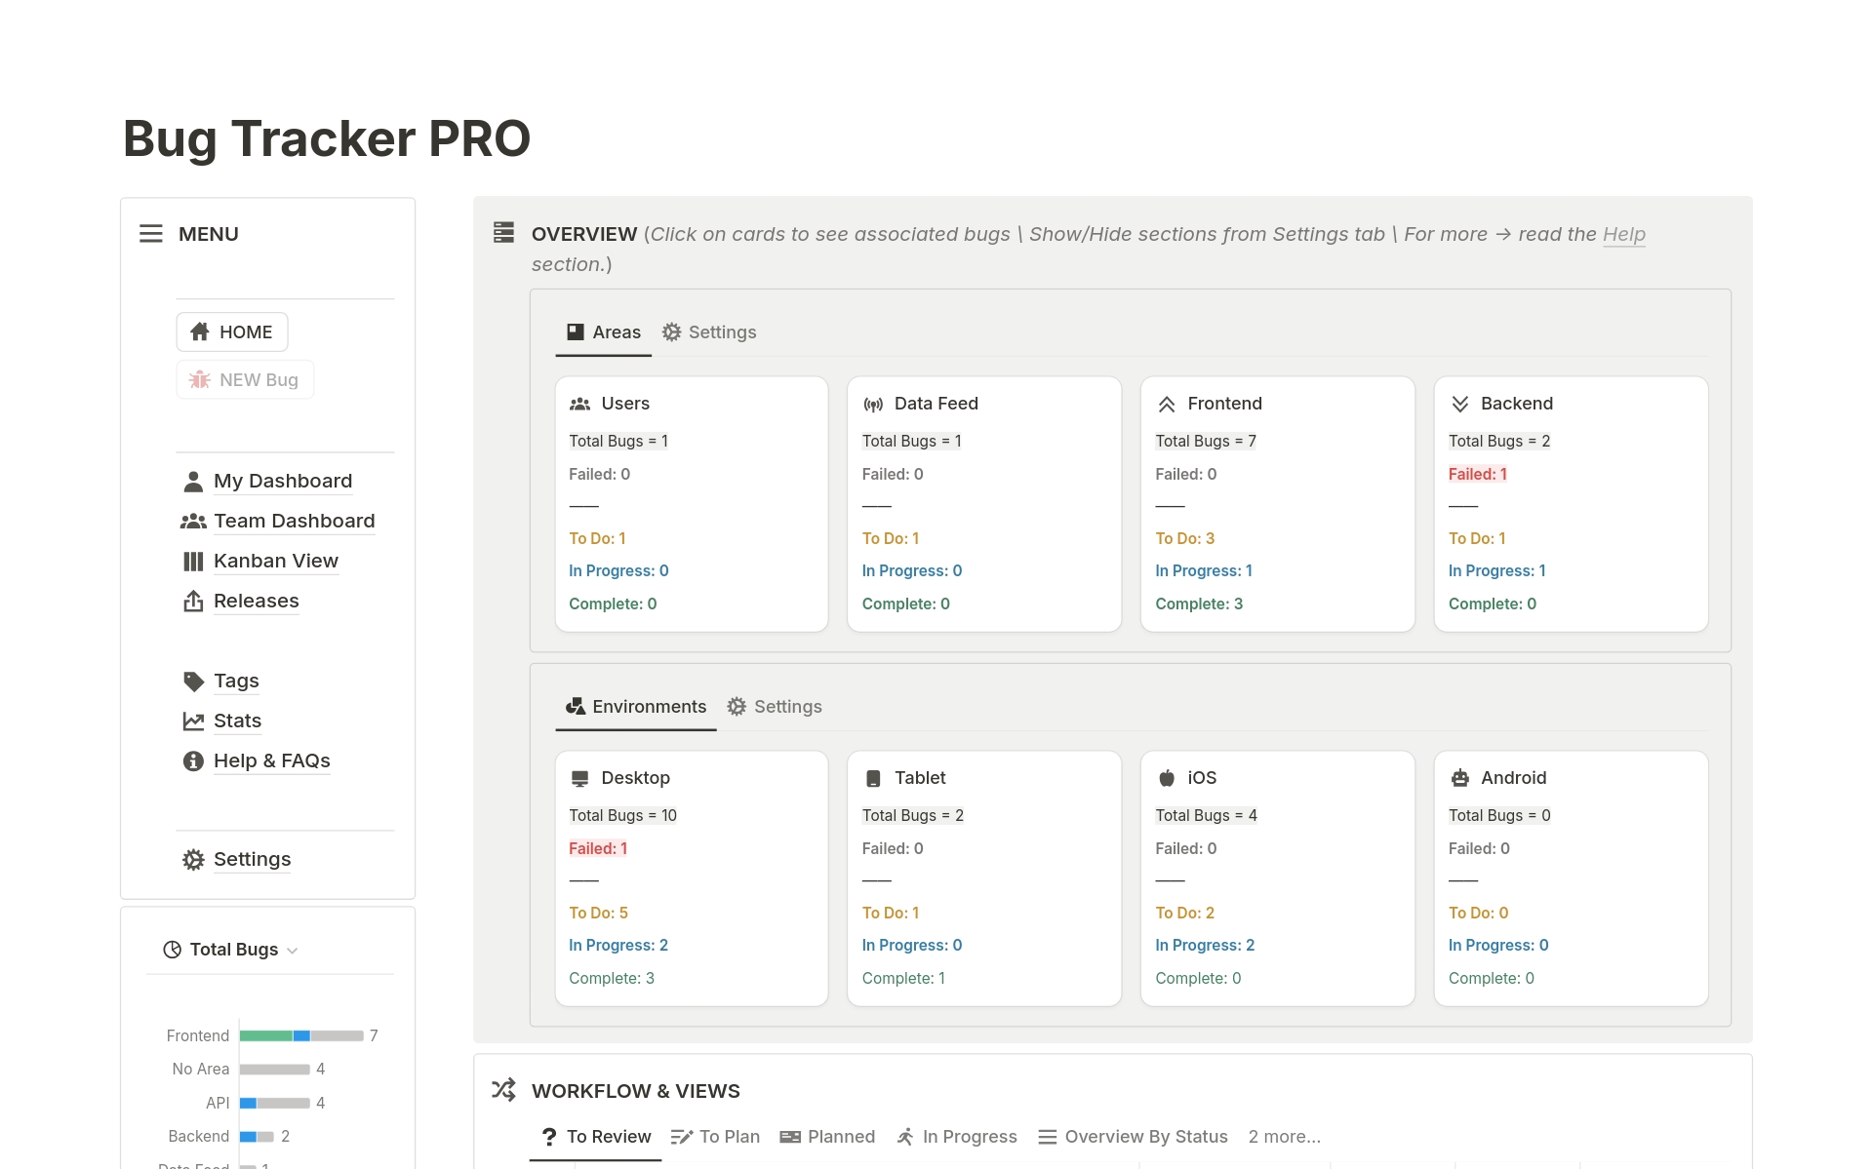
Task: Expand the '2 more...' views list
Action: (1284, 1137)
